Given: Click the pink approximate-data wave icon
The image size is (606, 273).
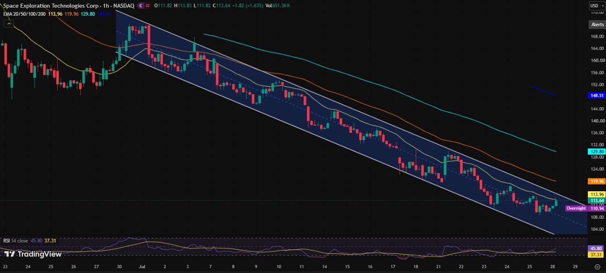Looking at the screenshot, I should pos(148,6).
